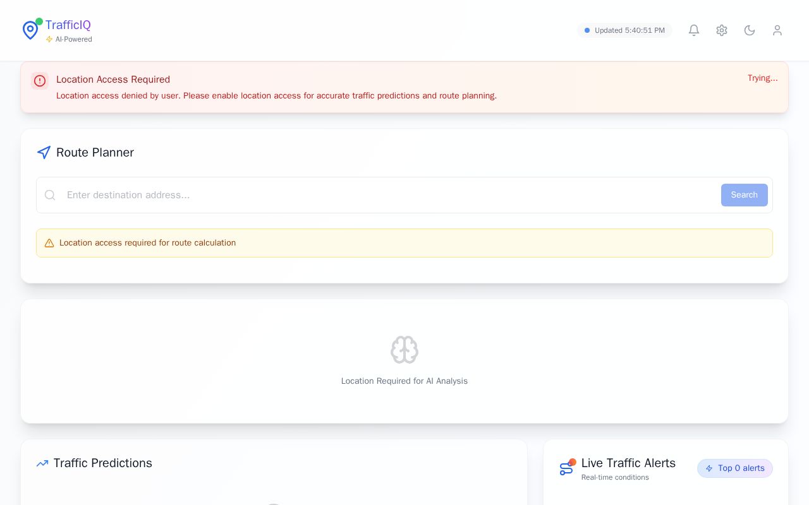Toggle dark mode with the moon icon
Viewport: 809px width, 505px height.
click(750, 30)
